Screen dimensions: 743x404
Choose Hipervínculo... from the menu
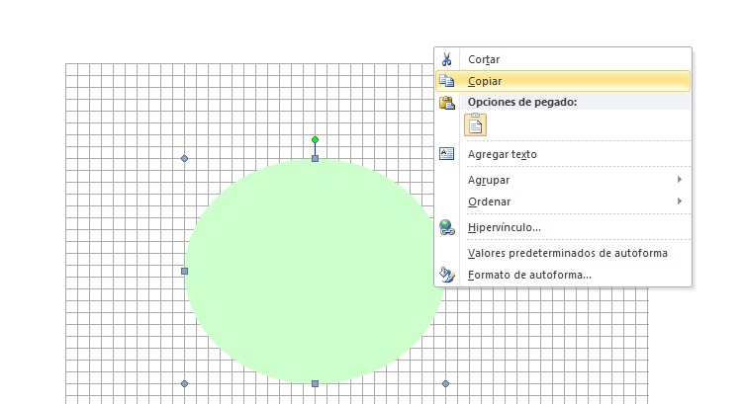tap(563, 227)
